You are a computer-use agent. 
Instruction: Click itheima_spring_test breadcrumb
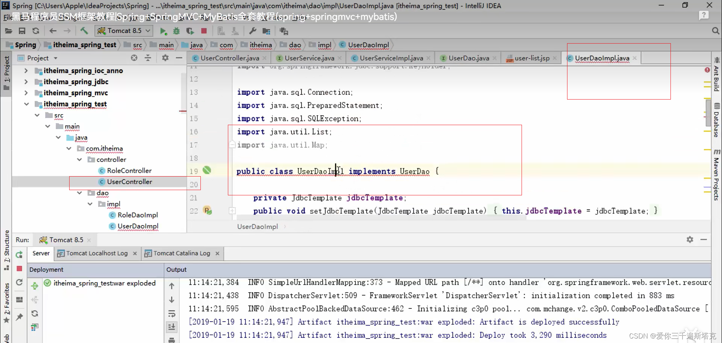click(x=84, y=45)
